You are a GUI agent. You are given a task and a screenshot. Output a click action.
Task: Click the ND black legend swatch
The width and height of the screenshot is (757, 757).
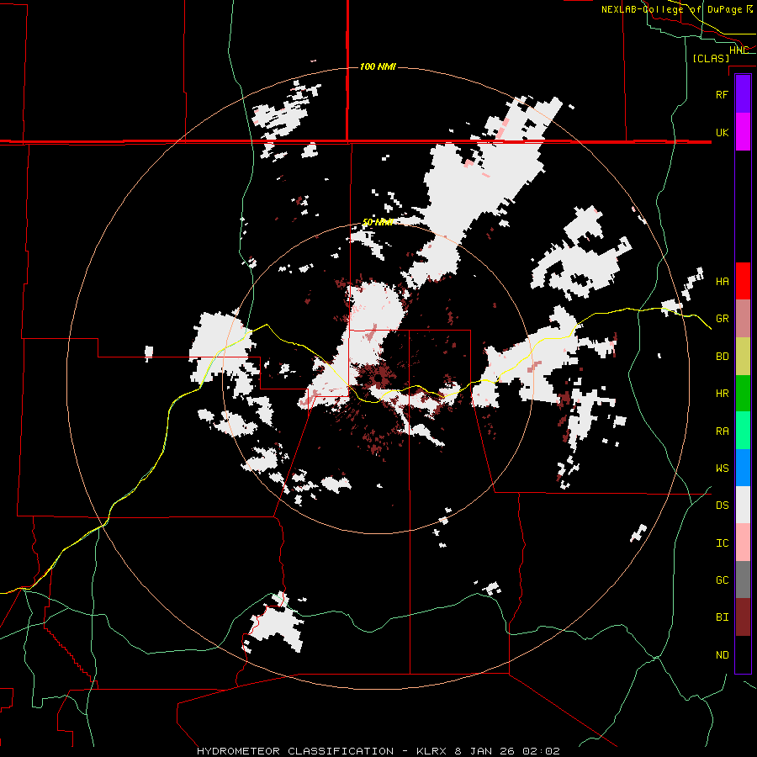point(743,654)
